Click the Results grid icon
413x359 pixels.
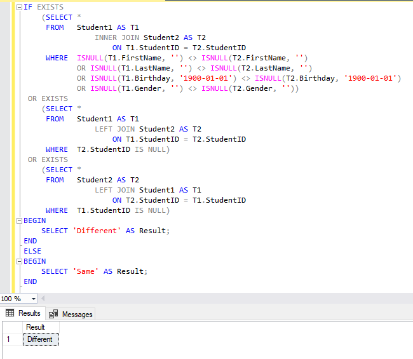[10, 313]
